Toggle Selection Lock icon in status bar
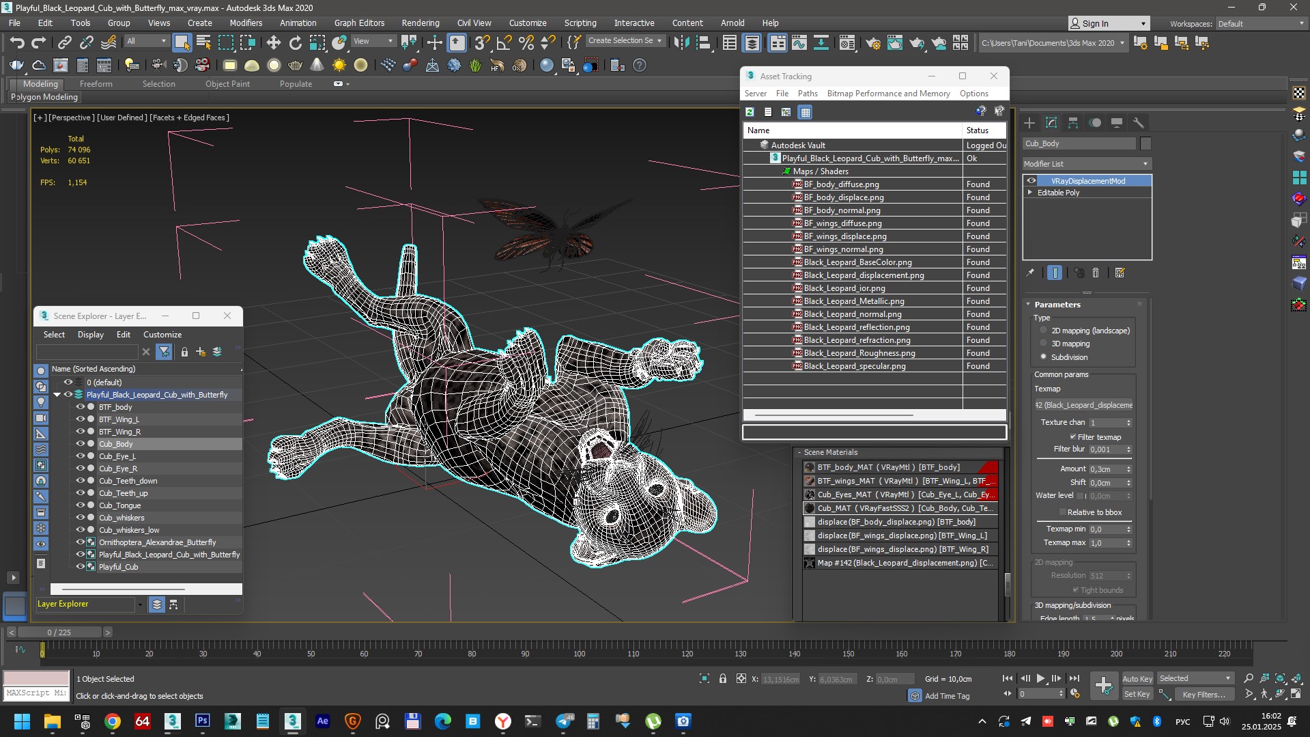 pyautogui.click(x=723, y=678)
